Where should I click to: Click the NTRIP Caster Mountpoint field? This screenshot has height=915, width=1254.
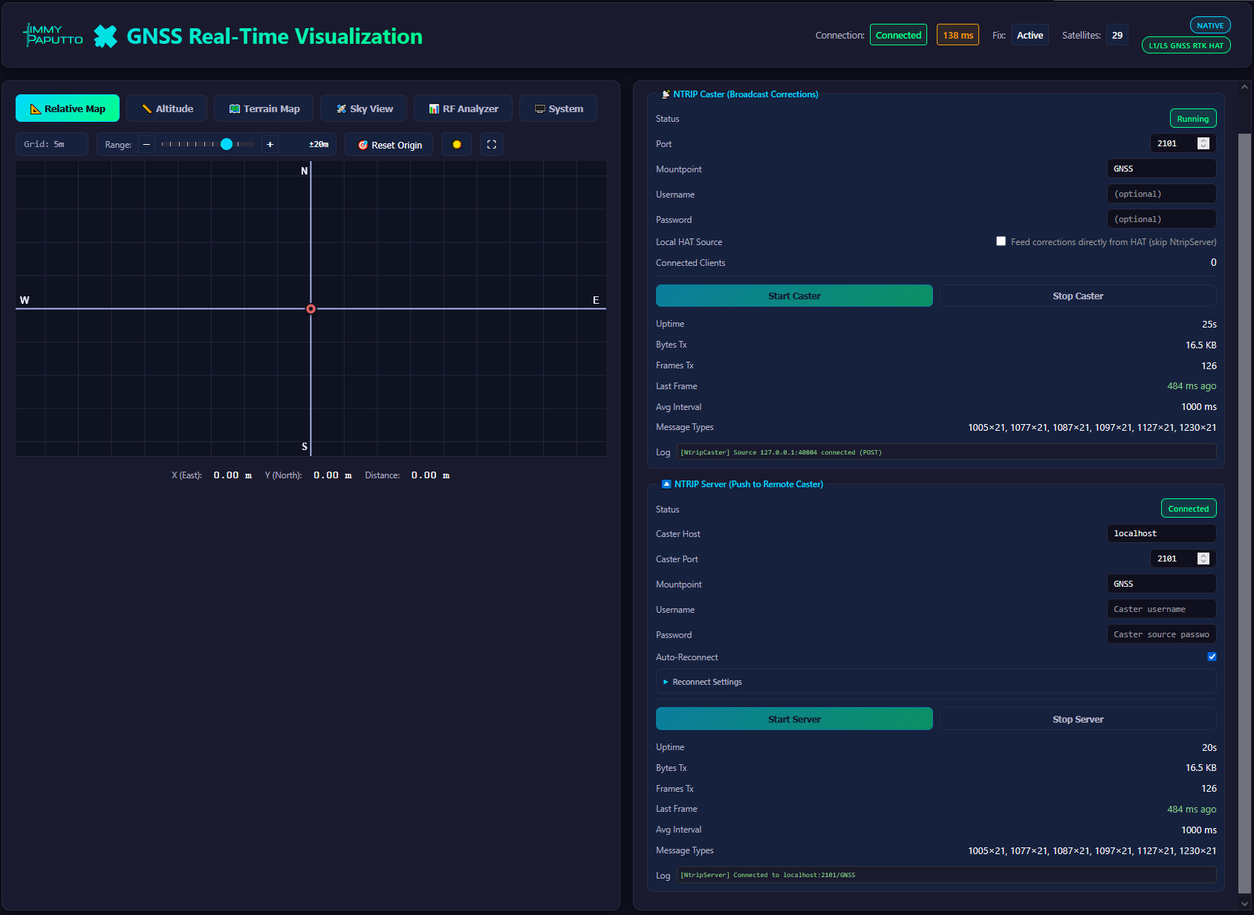(1162, 169)
